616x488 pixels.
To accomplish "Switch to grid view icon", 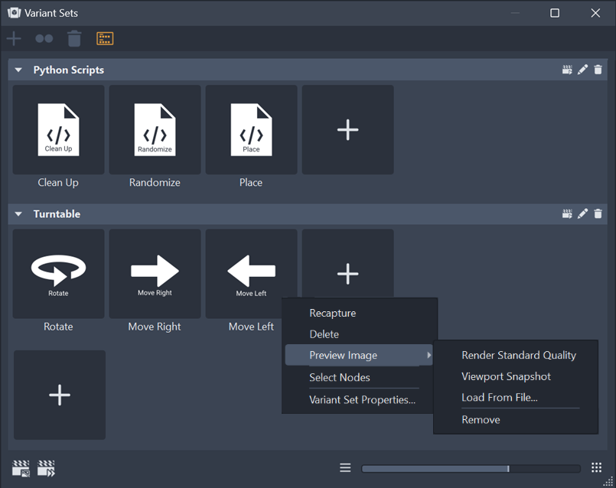I will pyautogui.click(x=596, y=467).
